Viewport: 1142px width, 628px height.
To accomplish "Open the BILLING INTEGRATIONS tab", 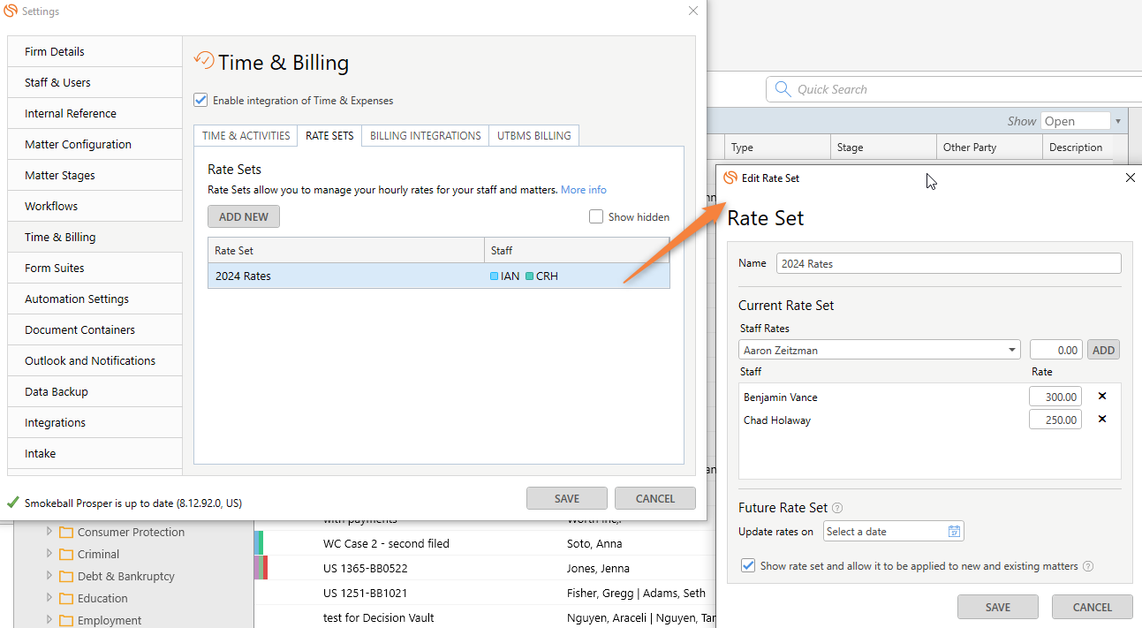I will click(426, 136).
